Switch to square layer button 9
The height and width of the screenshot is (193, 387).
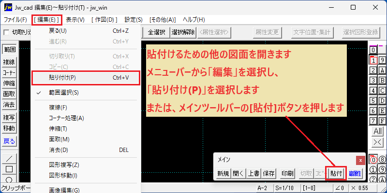point(382,60)
